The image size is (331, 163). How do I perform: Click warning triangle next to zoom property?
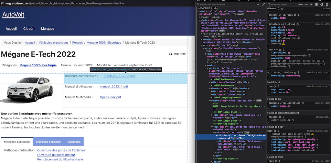283,44
